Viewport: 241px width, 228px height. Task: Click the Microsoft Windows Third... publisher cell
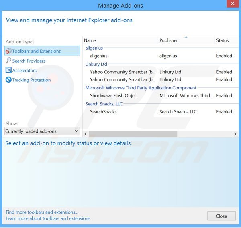tap(186, 96)
